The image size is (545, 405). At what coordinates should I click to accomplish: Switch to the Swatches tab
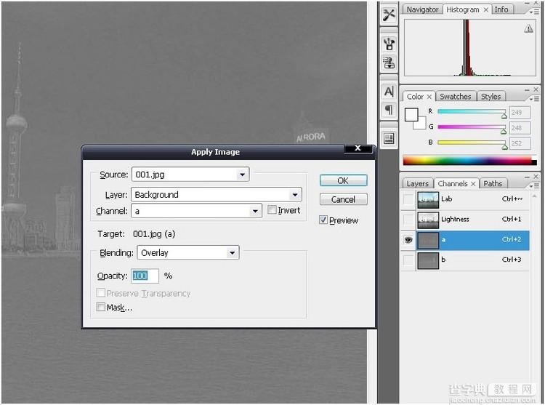pos(456,97)
